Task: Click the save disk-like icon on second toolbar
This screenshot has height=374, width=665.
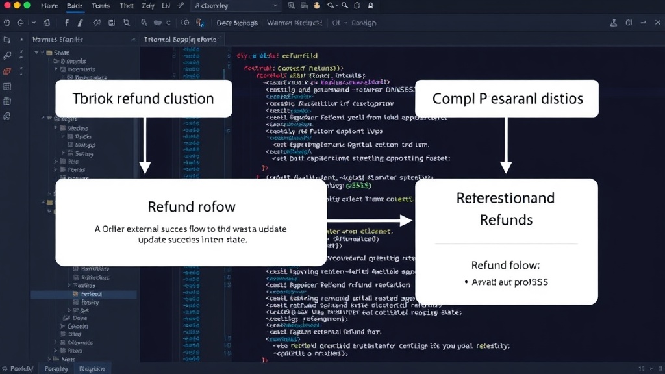Action: pyautogui.click(x=112, y=23)
